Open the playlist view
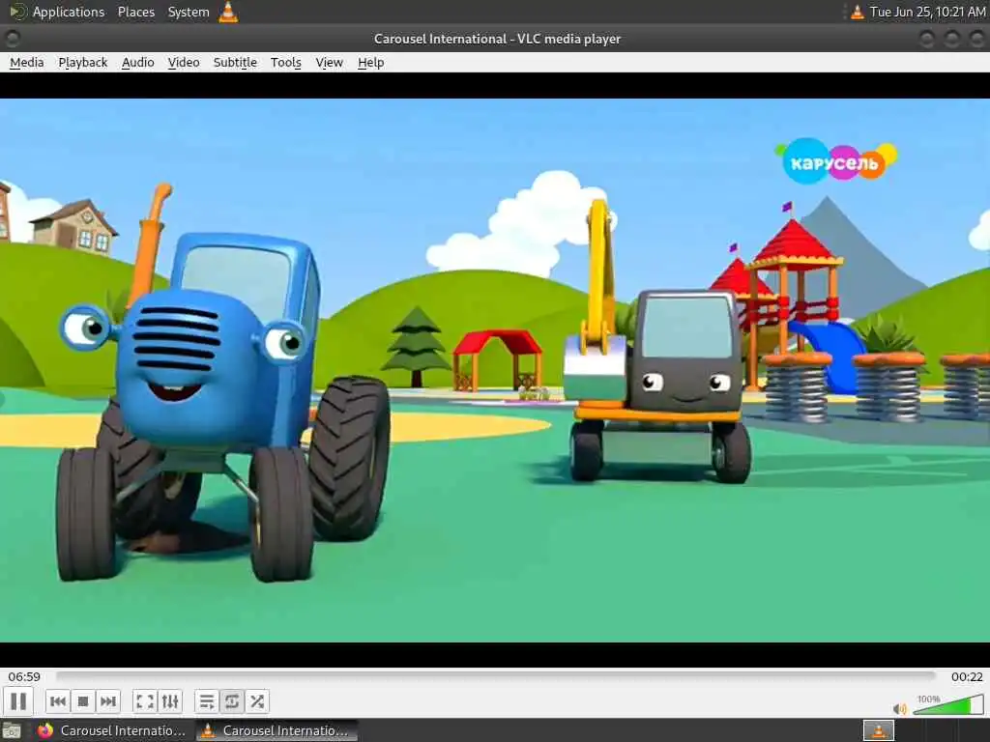Screen dimensions: 990x742 (207, 701)
